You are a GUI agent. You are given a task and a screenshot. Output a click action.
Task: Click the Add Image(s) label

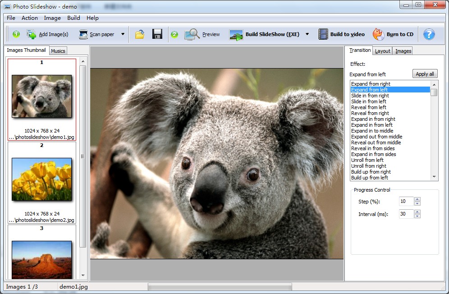[54, 34]
